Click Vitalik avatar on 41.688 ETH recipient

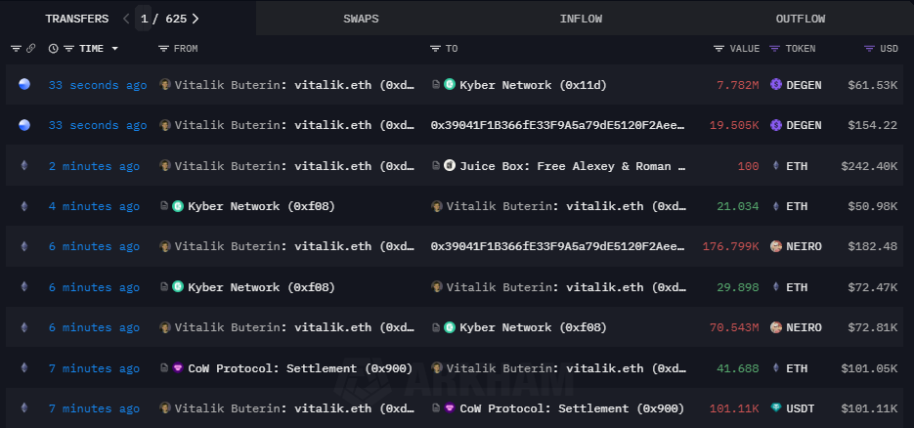[437, 367]
